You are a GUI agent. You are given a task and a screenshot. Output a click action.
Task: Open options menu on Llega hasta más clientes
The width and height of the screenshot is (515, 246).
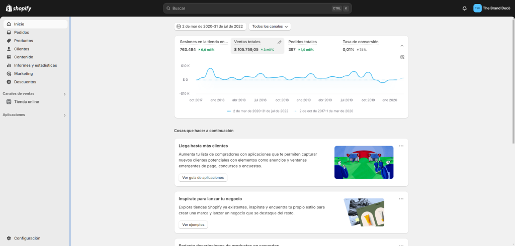[x=401, y=146]
